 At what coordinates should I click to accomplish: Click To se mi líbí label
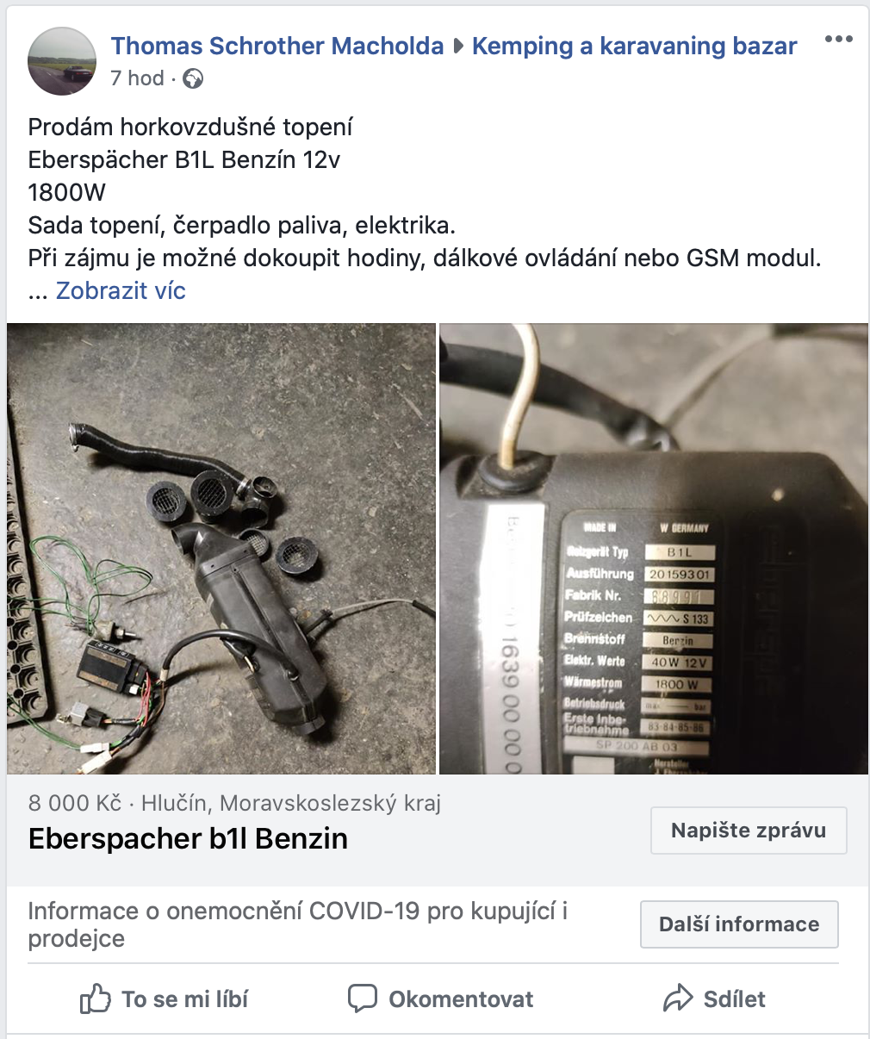184,999
